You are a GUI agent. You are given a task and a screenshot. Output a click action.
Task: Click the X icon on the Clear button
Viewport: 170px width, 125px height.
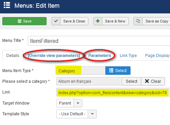point(147,81)
